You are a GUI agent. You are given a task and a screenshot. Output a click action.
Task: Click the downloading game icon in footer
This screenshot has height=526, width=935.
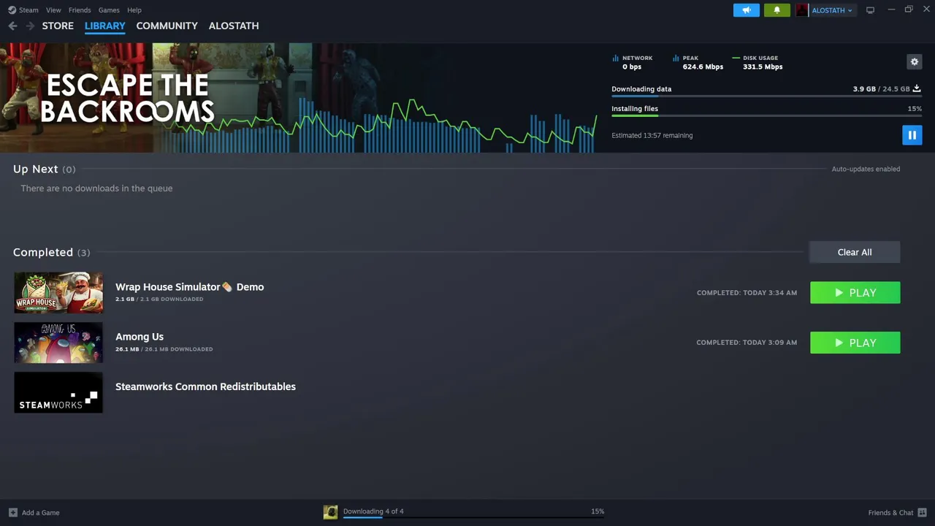click(330, 512)
